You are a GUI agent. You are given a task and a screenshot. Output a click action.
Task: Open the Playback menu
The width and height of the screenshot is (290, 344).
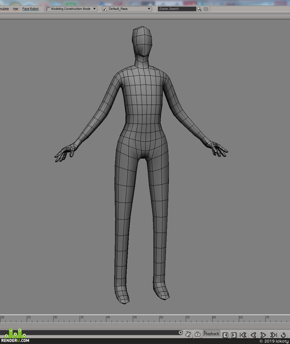[211, 334]
